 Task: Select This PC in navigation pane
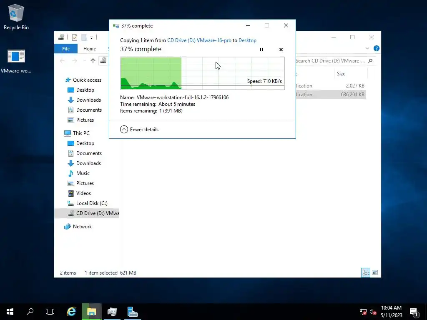pyautogui.click(x=77, y=133)
